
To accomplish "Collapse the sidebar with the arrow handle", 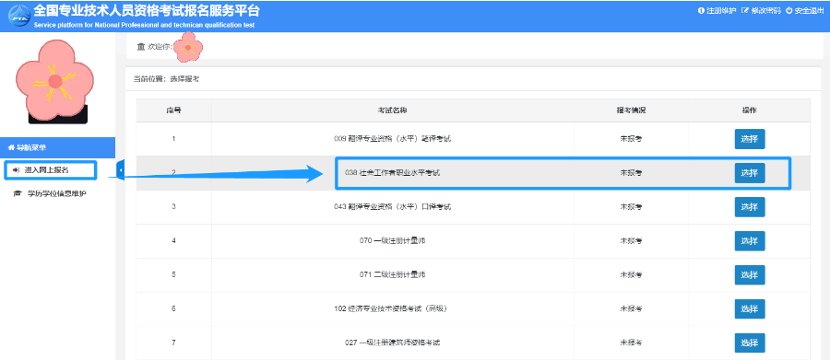I will tap(120, 170).
